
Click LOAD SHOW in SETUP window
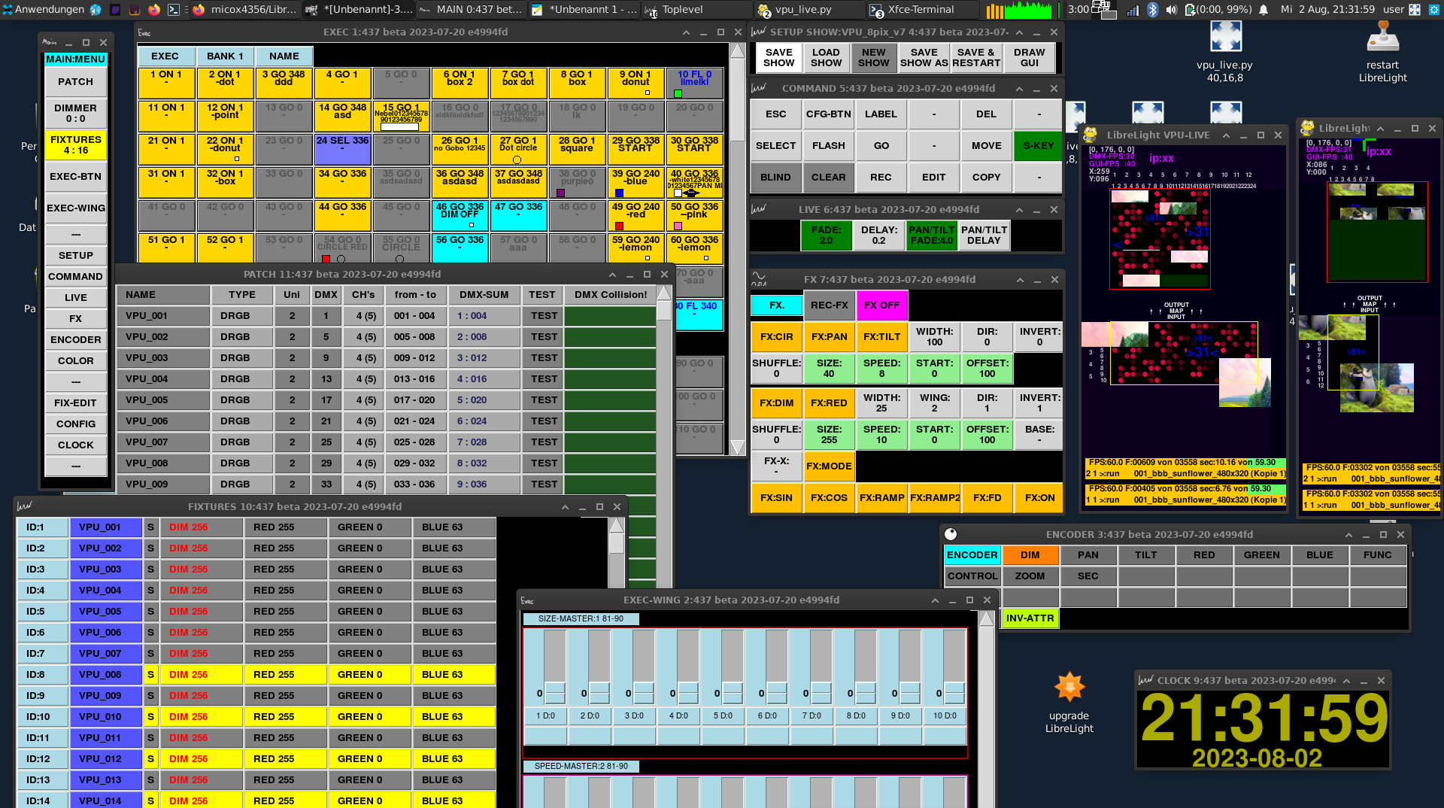tap(826, 58)
